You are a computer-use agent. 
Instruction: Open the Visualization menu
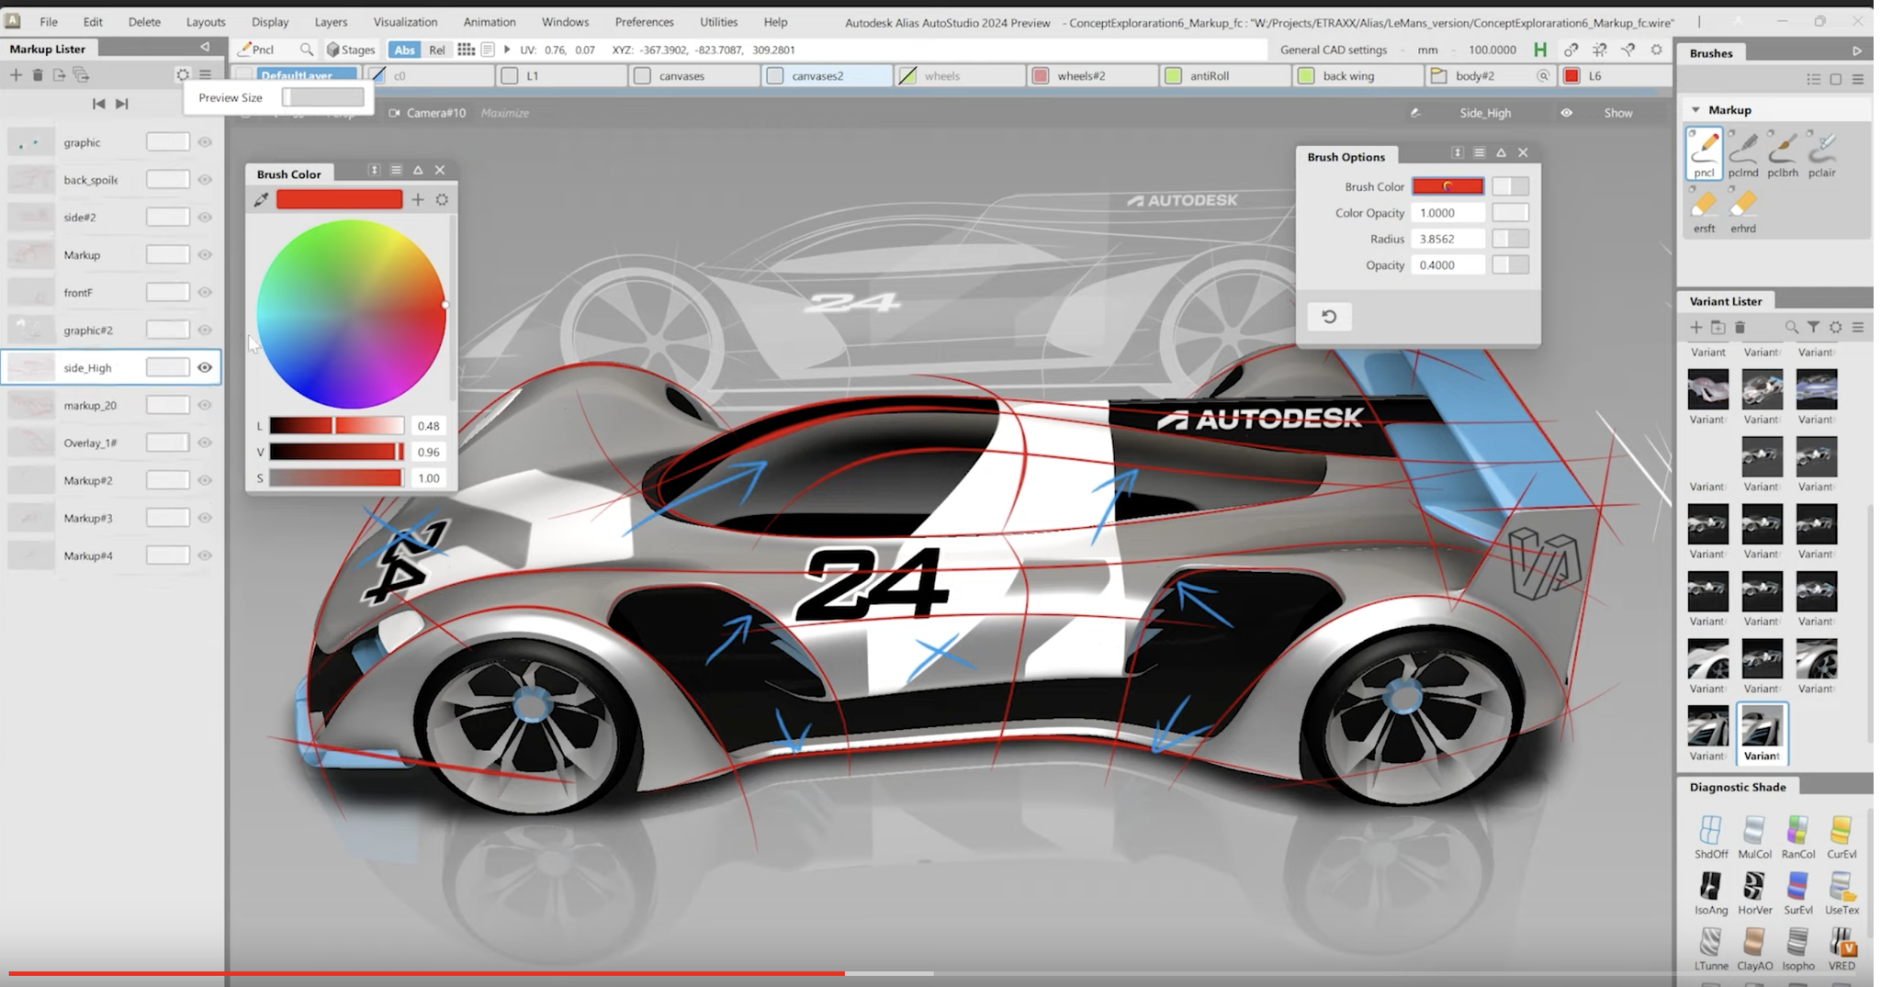(x=405, y=21)
